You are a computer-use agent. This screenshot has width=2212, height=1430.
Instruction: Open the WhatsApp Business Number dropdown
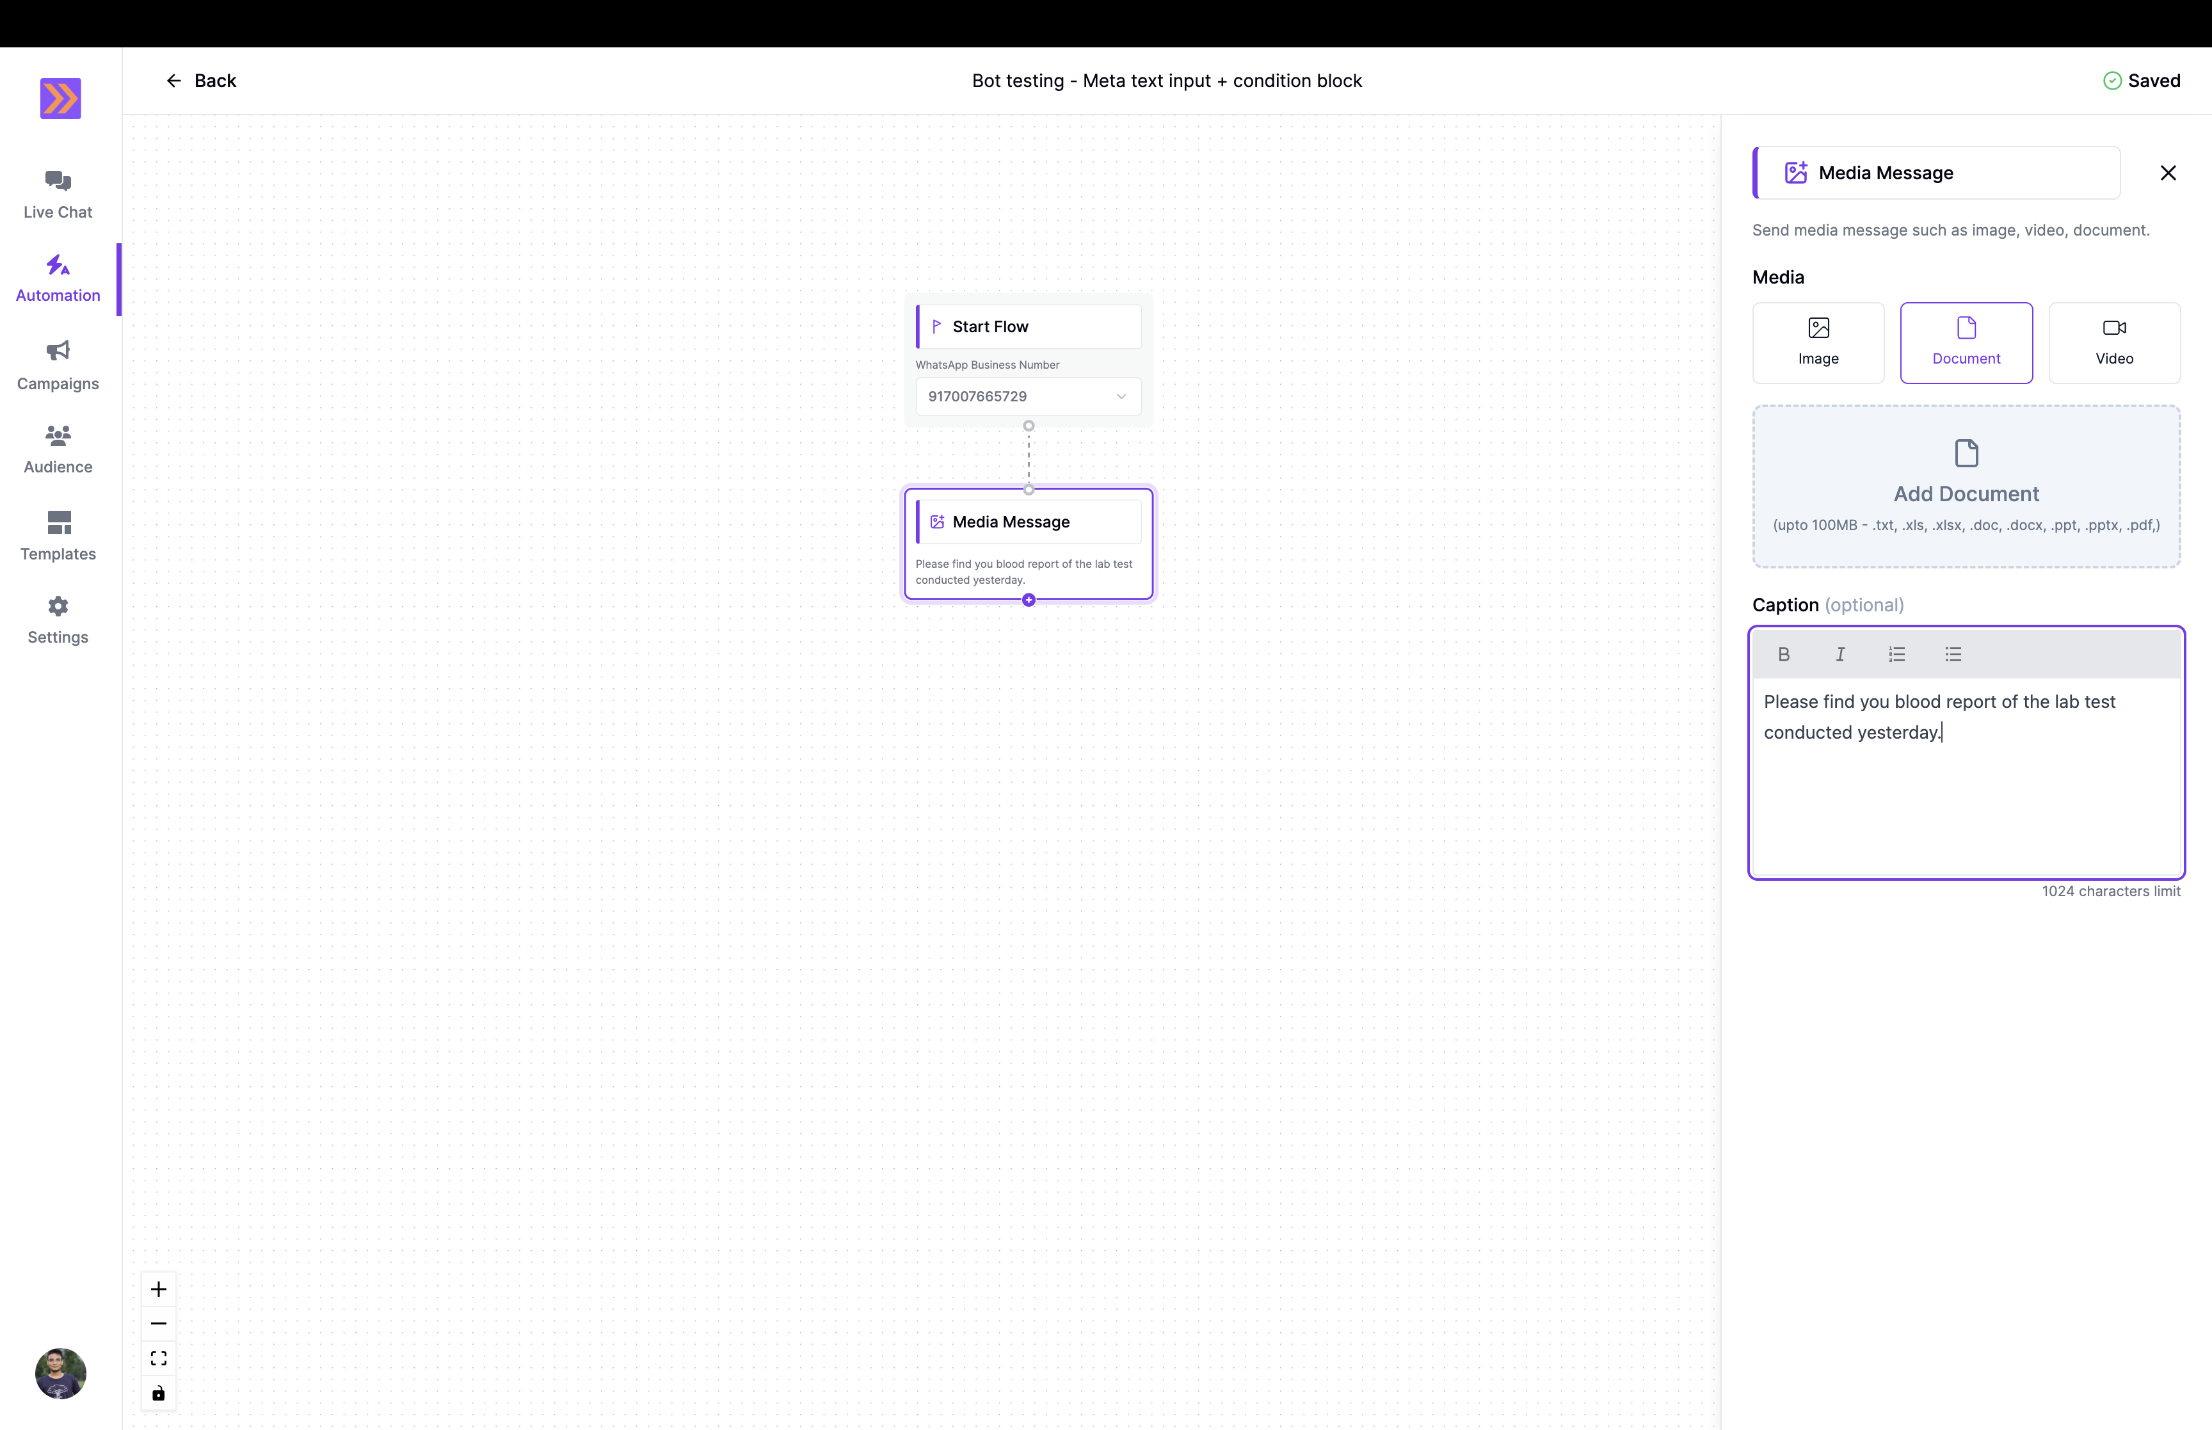click(x=1027, y=396)
